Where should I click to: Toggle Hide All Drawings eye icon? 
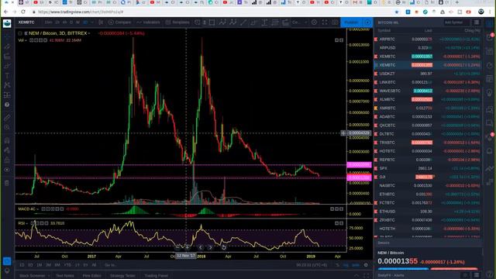tap(7, 170)
